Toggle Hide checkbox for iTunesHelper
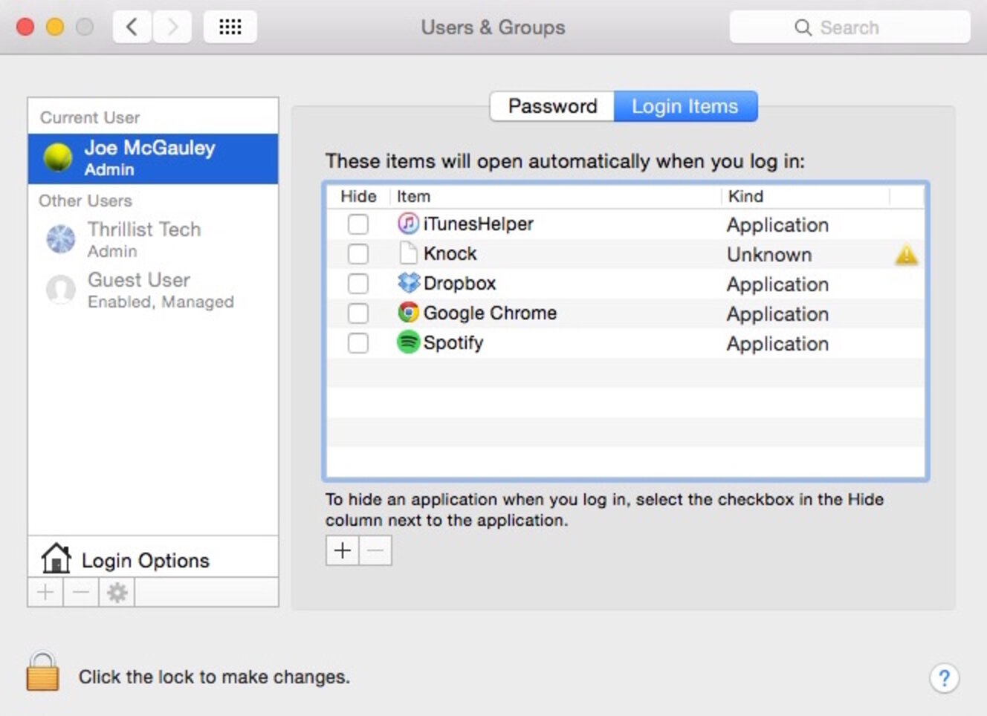 (x=358, y=224)
